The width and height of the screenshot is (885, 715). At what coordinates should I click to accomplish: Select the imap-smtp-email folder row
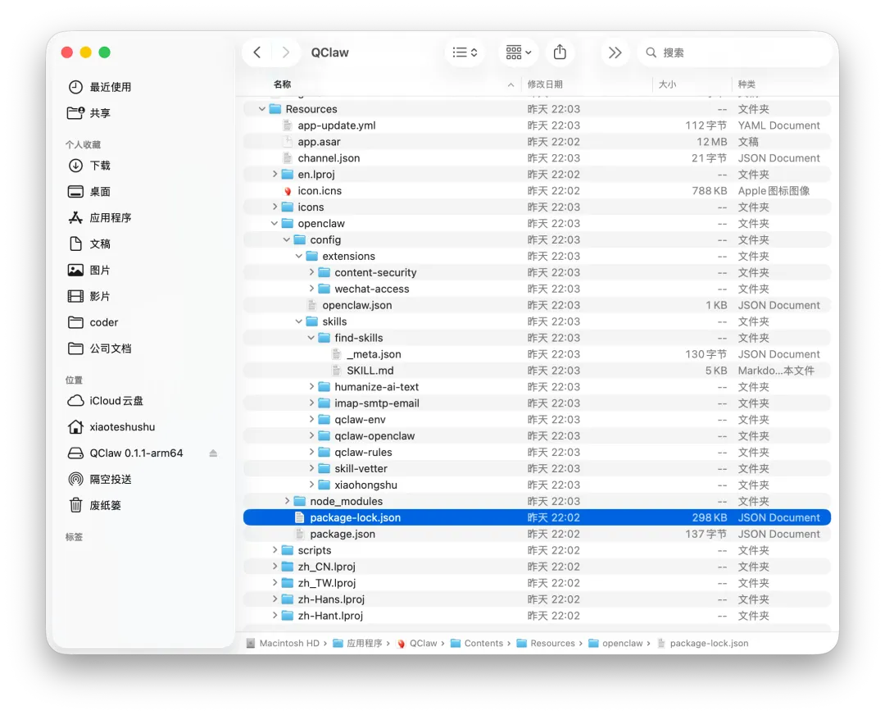(537, 403)
